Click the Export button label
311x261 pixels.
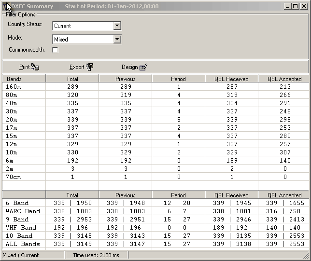[77, 67]
